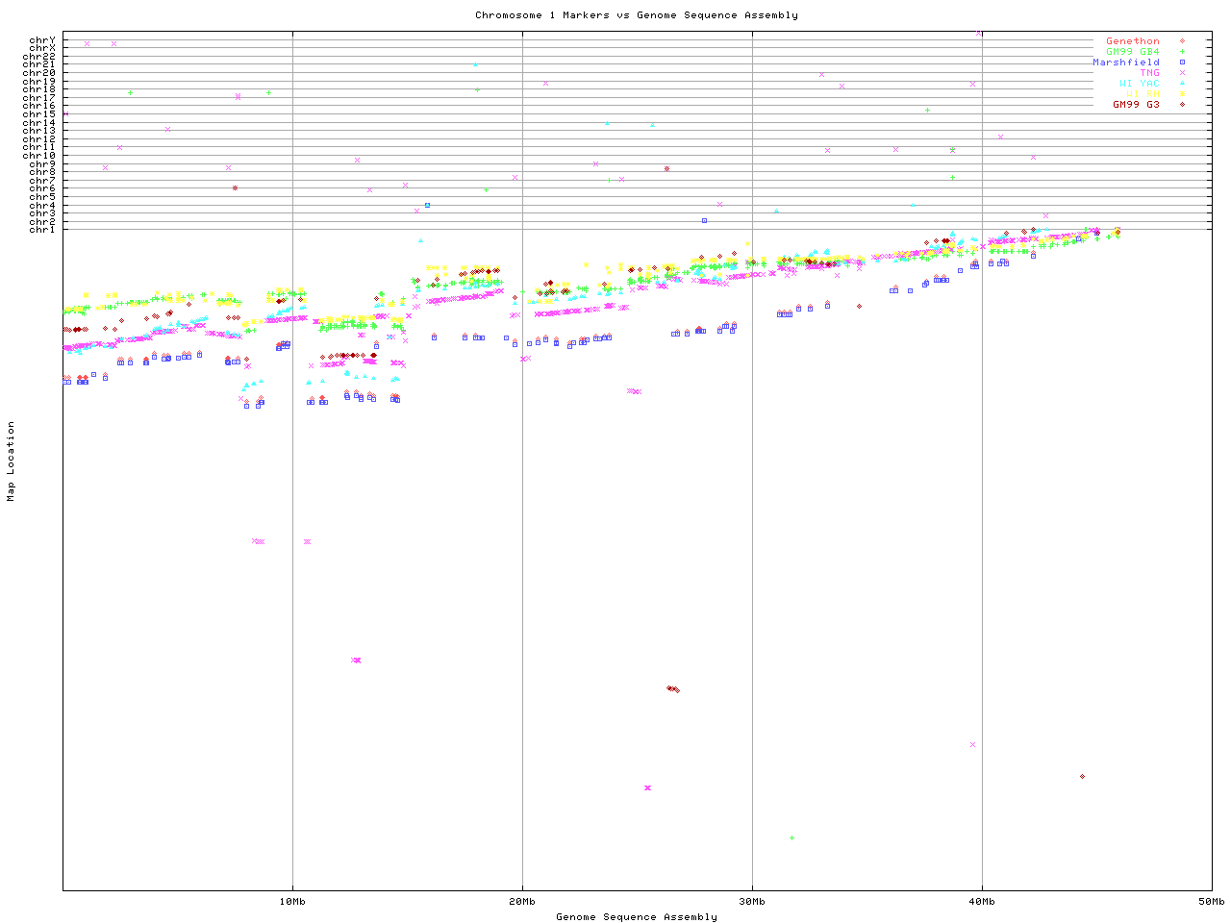1231x923 pixels.
Task: Click the chrY label on the y-axis
Action: [x=42, y=40]
